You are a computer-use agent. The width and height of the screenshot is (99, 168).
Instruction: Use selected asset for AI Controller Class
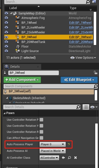click(x=63, y=158)
